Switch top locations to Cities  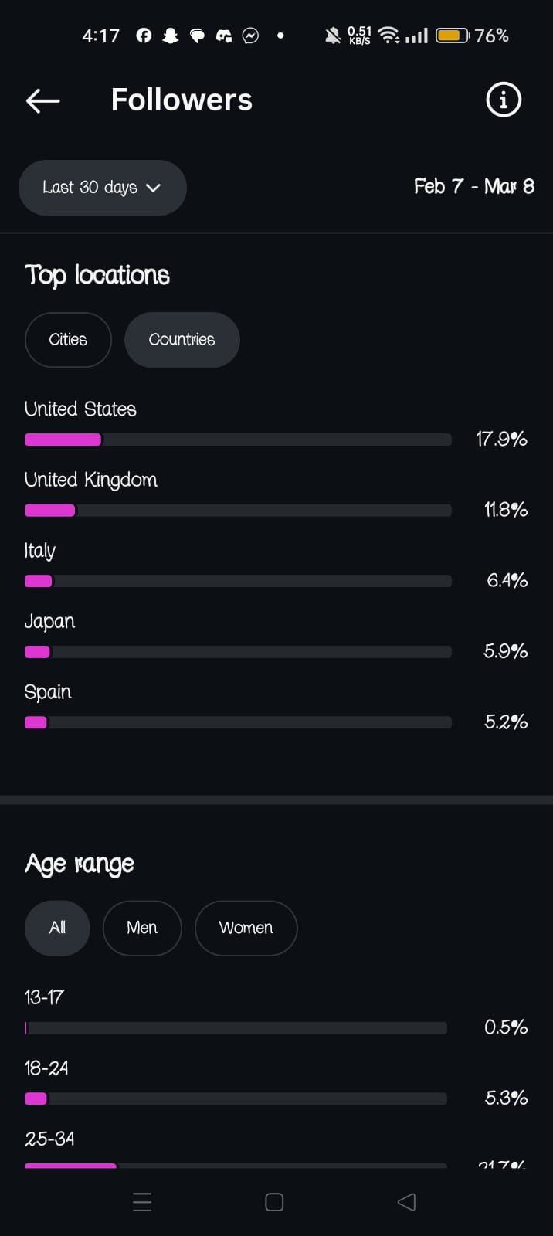pyautogui.click(x=68, y=340)
